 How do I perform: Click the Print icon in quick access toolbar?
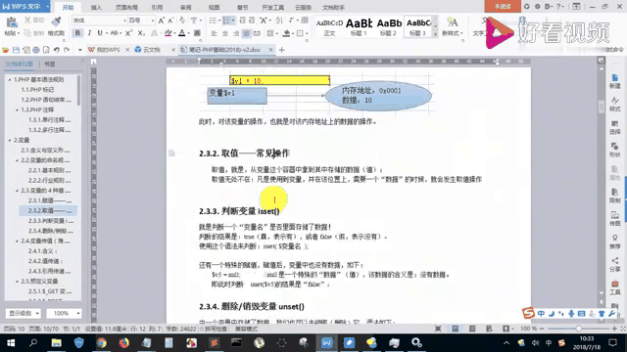(x=36, y=50)
